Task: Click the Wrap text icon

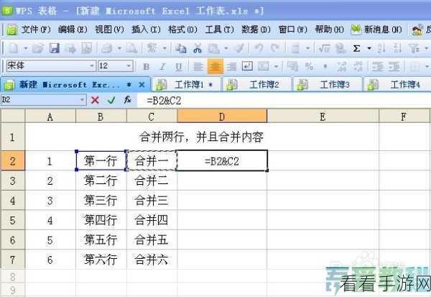Action: [x=247, y=66]
